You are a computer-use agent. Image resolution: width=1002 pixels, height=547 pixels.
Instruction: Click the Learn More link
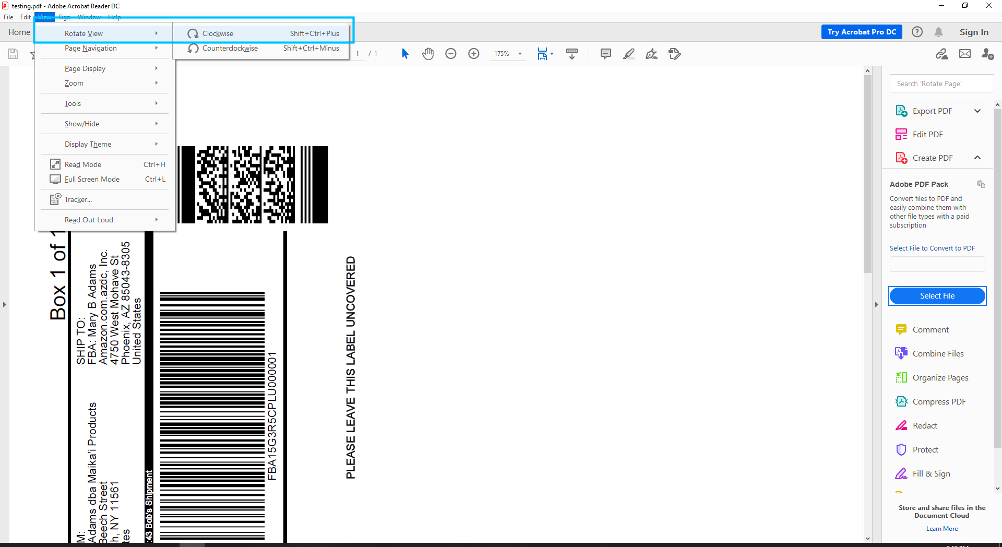(941, 529)
